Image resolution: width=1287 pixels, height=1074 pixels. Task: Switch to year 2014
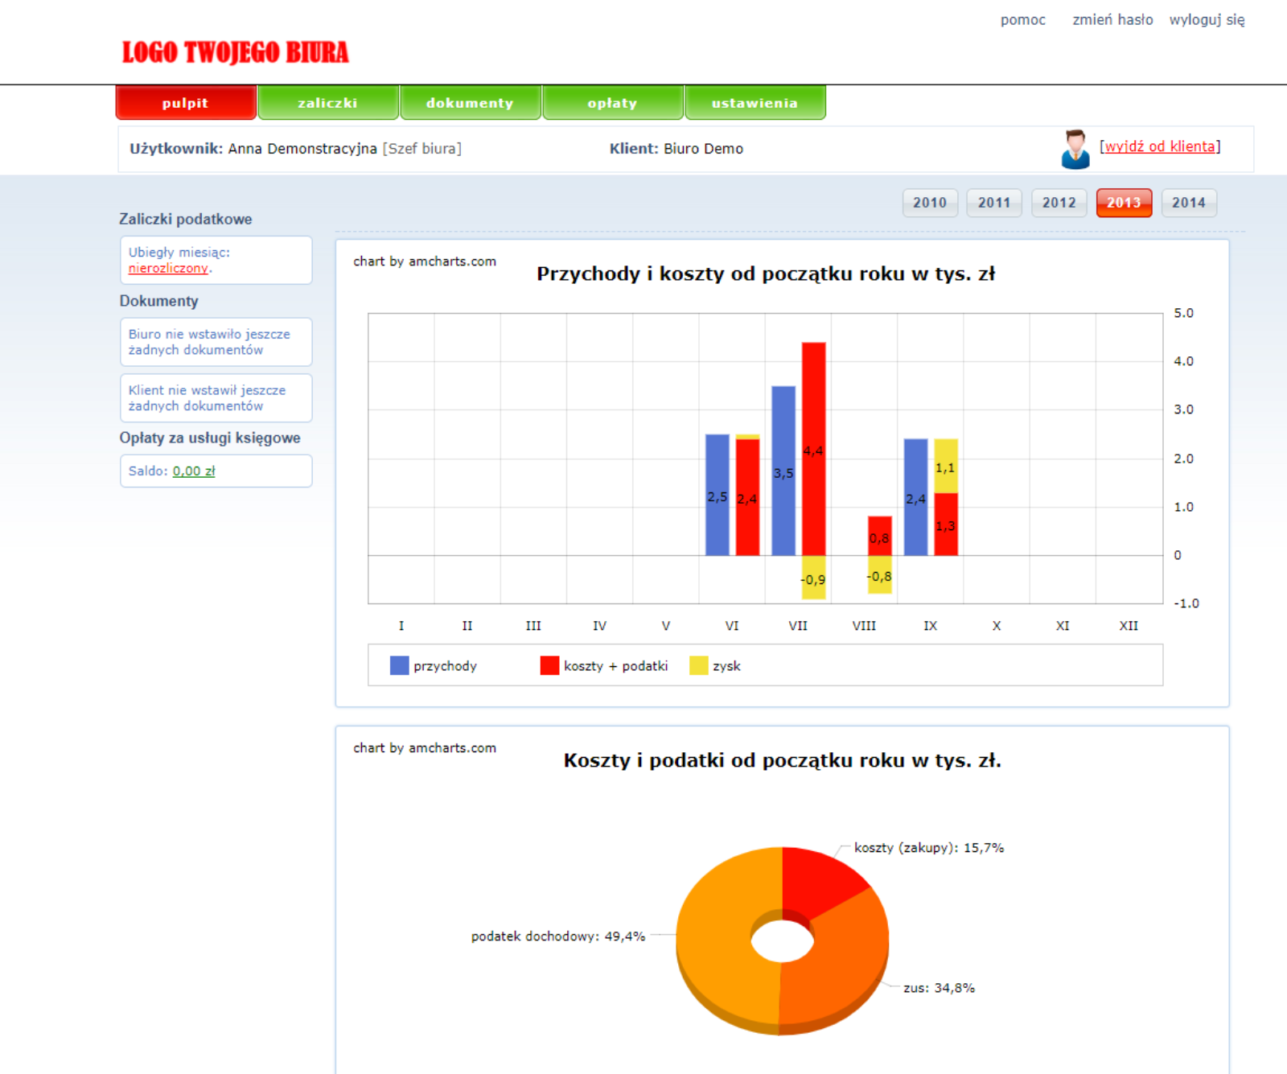coord(1188,203)
